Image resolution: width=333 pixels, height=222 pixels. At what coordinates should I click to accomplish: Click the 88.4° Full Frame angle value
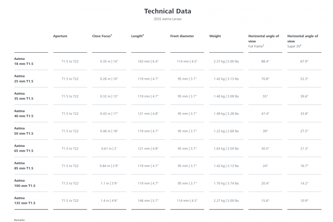tap(265, 61)
